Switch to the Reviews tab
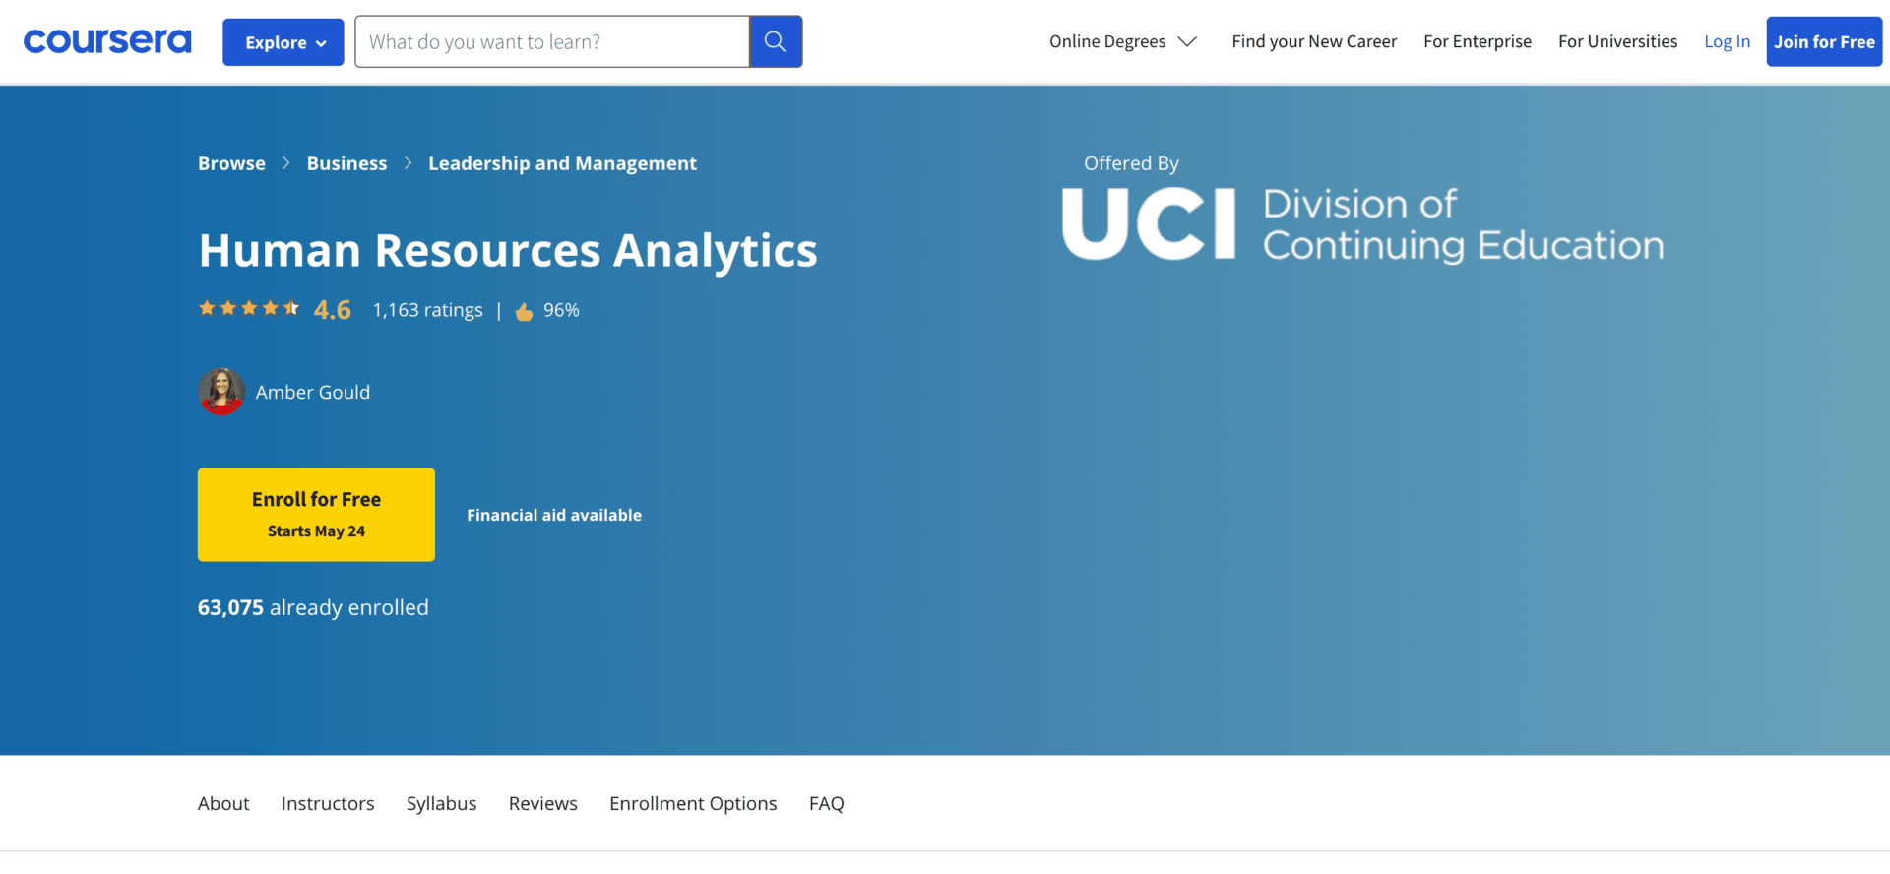This screenshot has height=874, width=1890. click(x=542, y=803)
